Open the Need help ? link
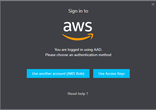 [x=78, y=94]
